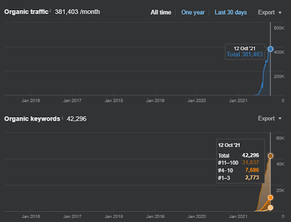Open Export dropdown for Organic traffic chart
The width and height of the screenshot is (291, 222).
[x=269, y=12]
